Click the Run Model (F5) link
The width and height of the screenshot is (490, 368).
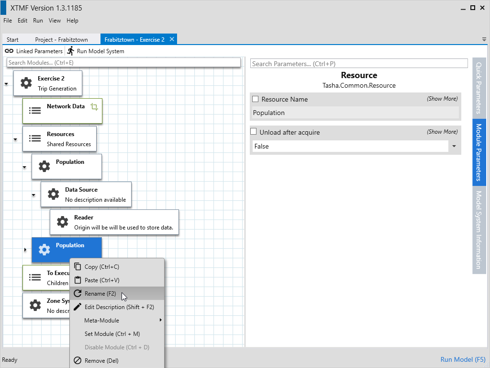coord(462,359)
